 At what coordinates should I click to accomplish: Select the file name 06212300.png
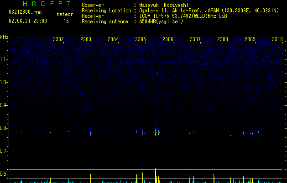[x=25, y=12]
